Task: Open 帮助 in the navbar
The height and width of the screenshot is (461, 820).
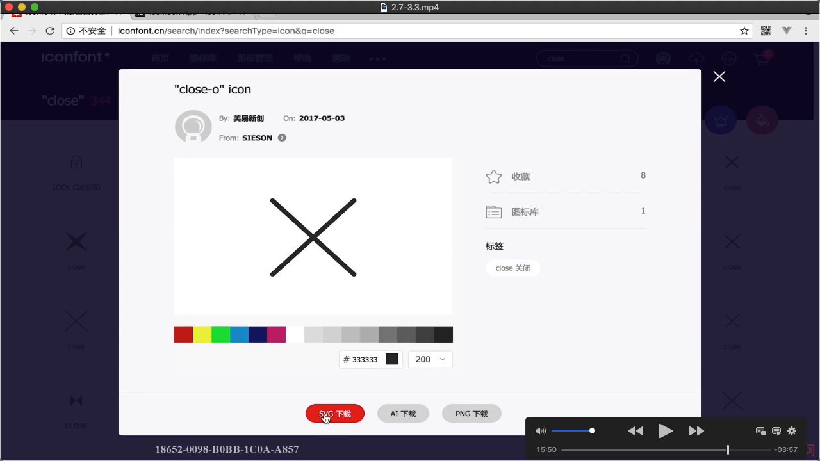Action: 302,58
